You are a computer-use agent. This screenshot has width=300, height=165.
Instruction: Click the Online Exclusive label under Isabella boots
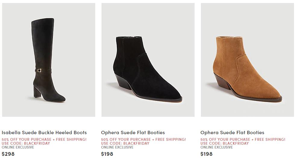point(18,147)
